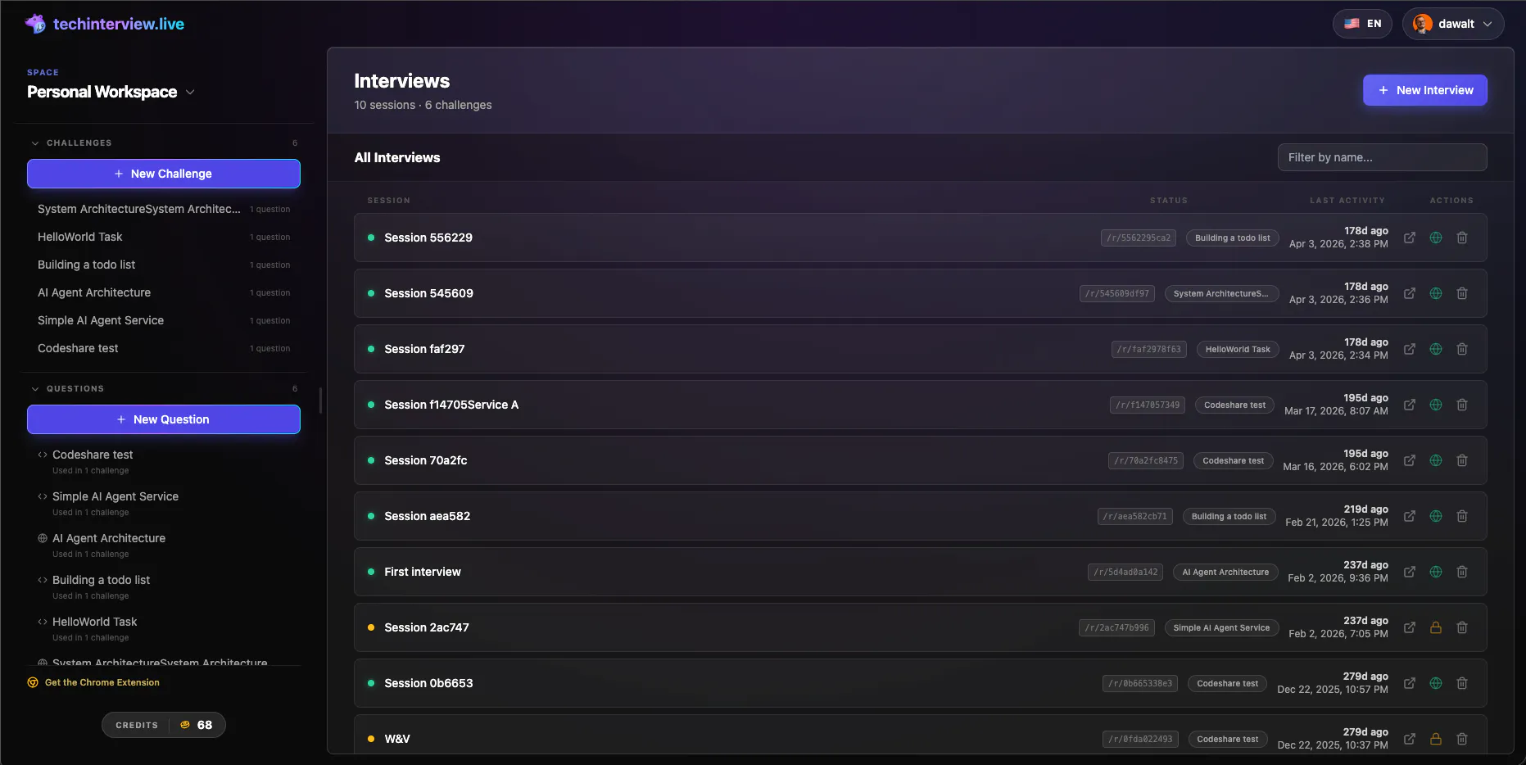Toggle globe visibility for Session 545609
The width and height of the screenshot is (1526, 765).
[1436, 293]
